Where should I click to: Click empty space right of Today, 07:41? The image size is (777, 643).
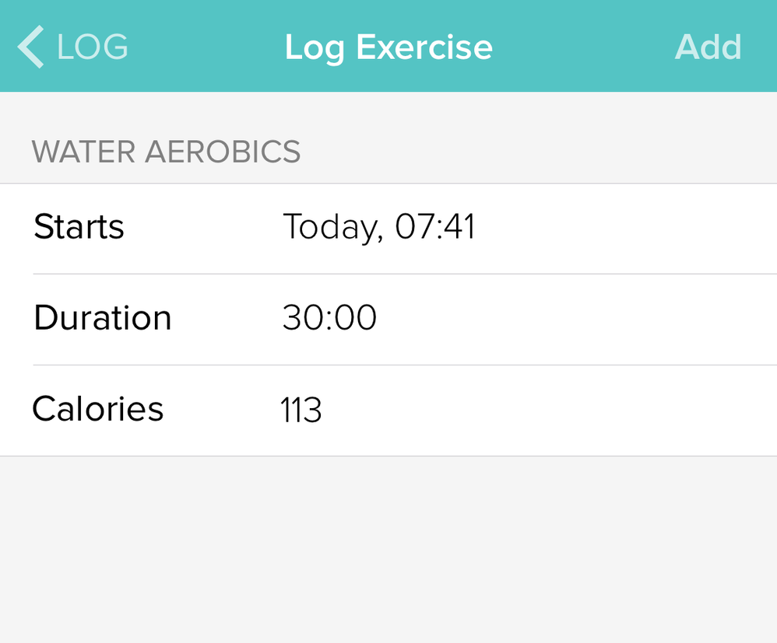coord(623,228)
